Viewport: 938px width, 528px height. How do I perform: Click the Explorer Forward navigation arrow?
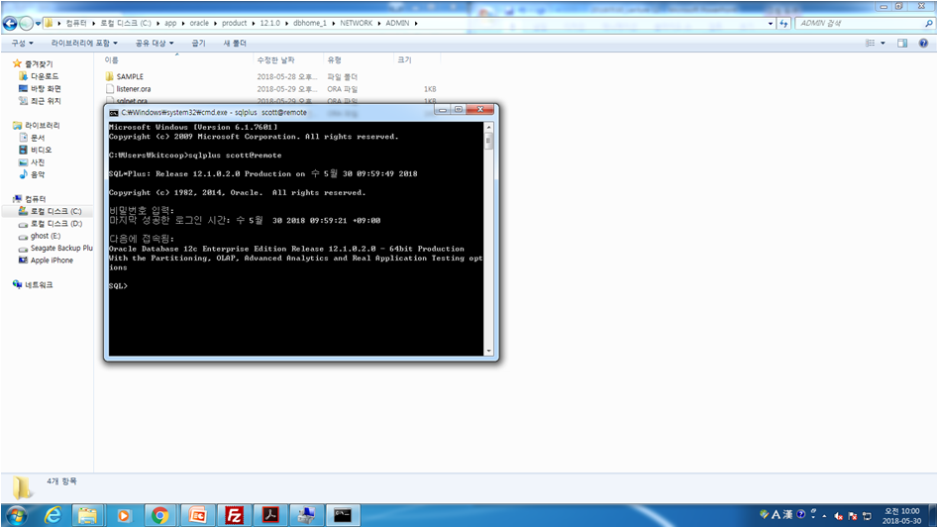point(26,24)
